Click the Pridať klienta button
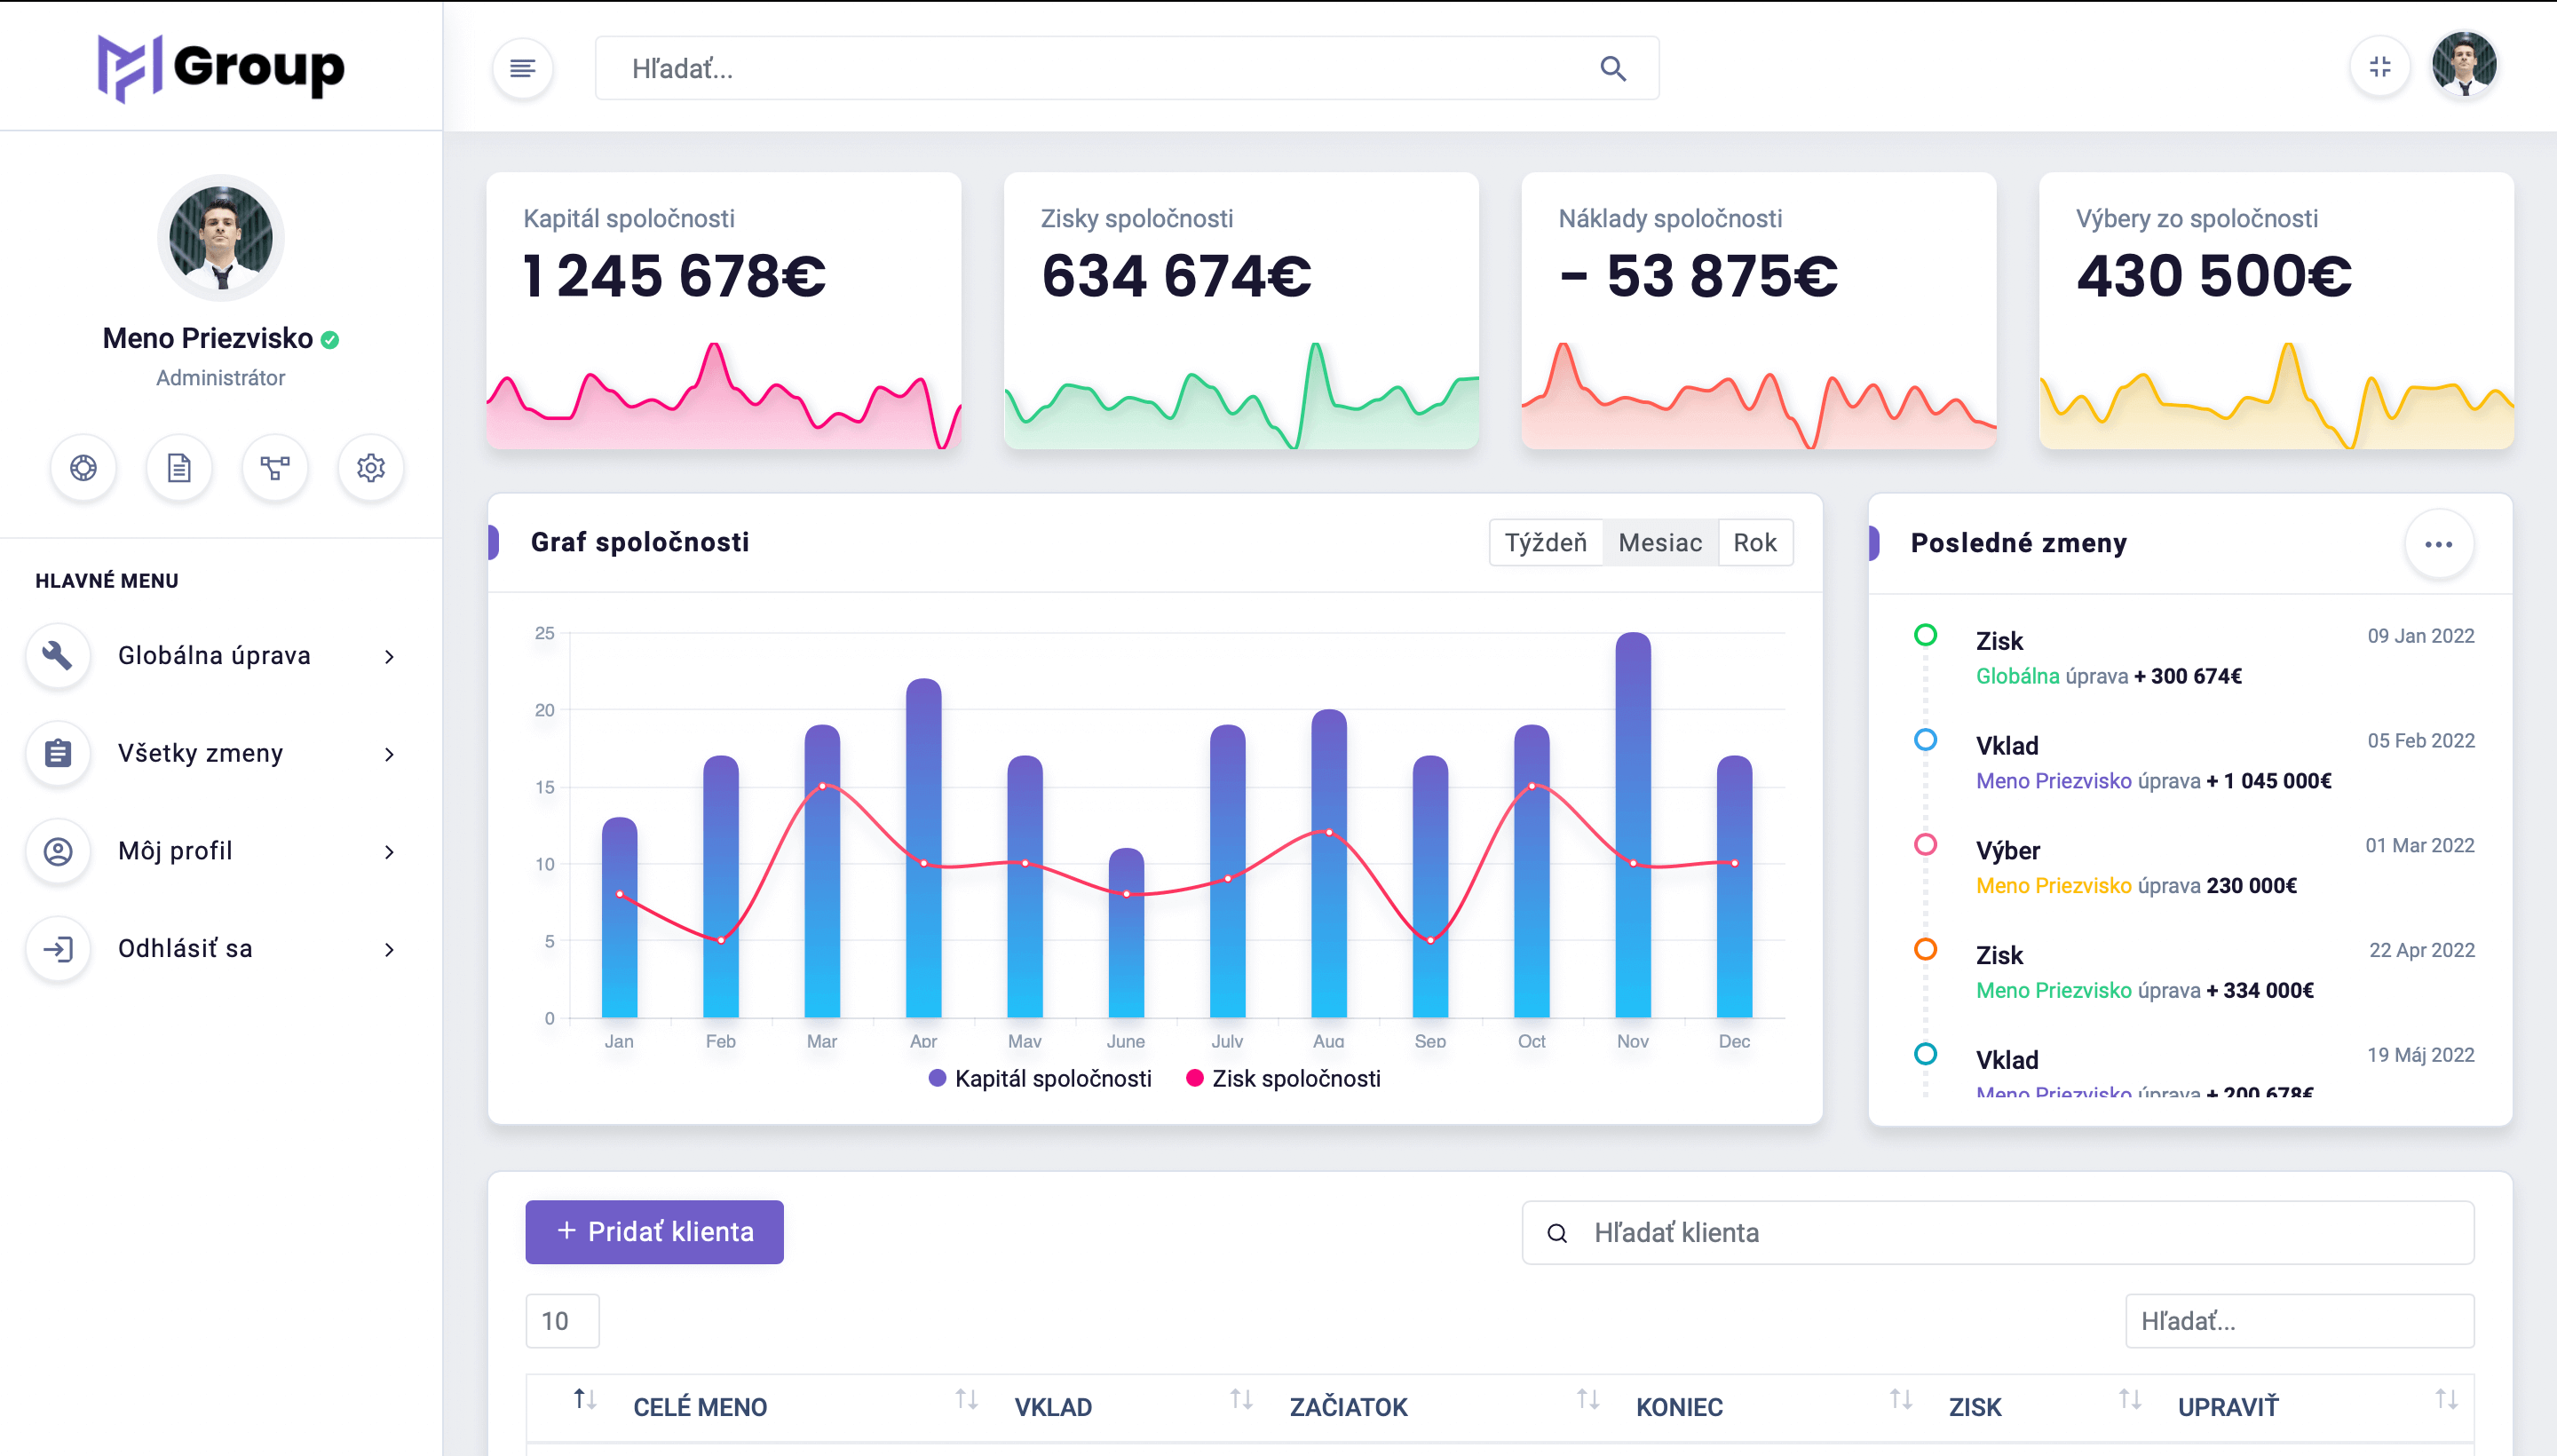This screenshot has width=2557, height=1456. (x=654, y=1232)
